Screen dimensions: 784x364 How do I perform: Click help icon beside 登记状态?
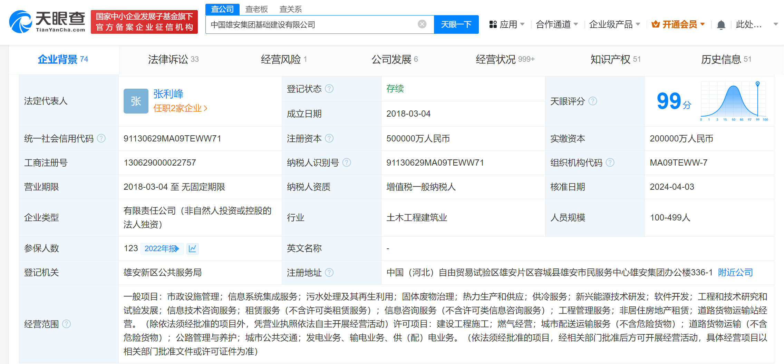329,89
